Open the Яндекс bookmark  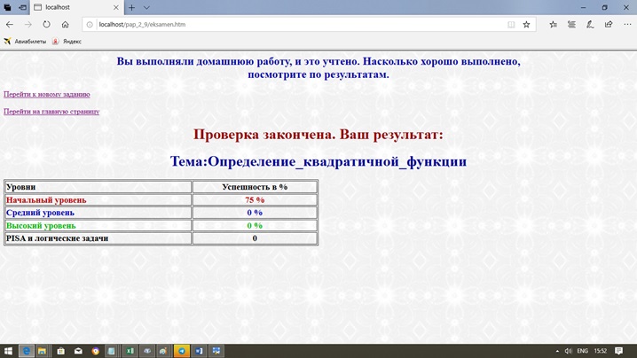67,41
